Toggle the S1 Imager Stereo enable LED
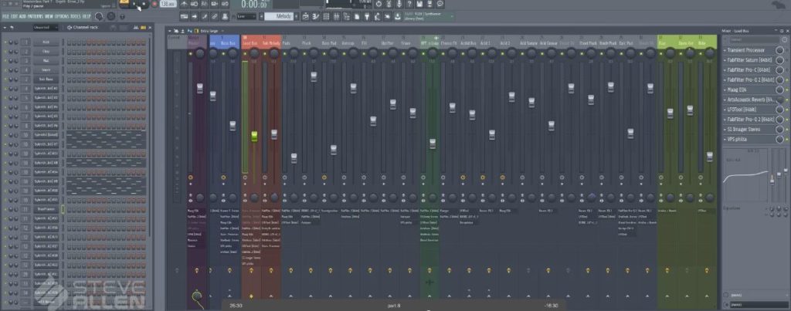 coord(787,130)
